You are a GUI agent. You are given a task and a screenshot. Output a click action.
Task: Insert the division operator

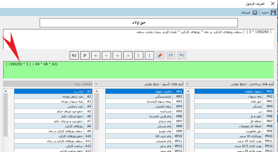(117, 56)
